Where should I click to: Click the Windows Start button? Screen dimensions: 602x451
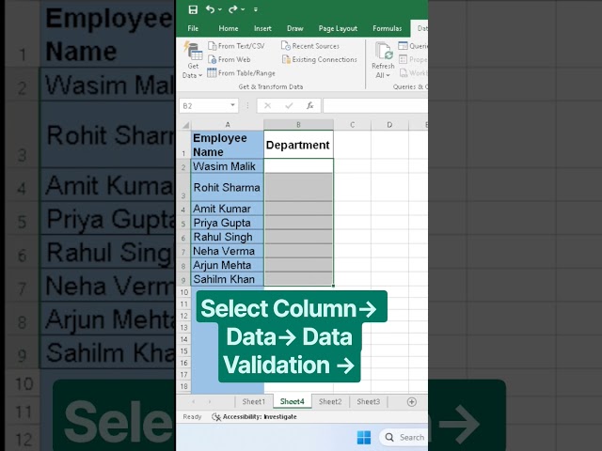pyautogui.click(x=364, y=437)
